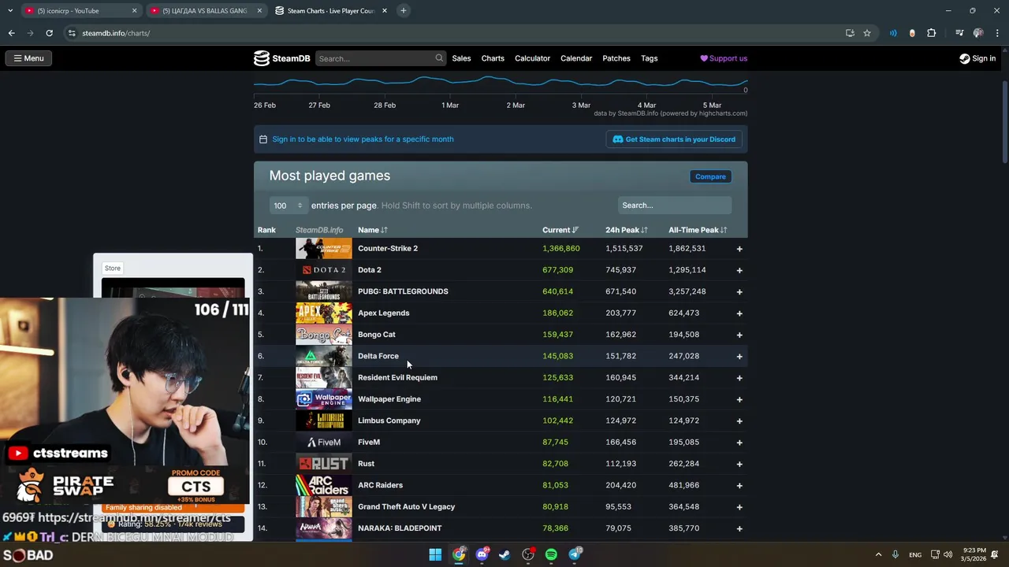Open Windows Start menu
This screenshot has height=567, width=1009.
[435, 554]
